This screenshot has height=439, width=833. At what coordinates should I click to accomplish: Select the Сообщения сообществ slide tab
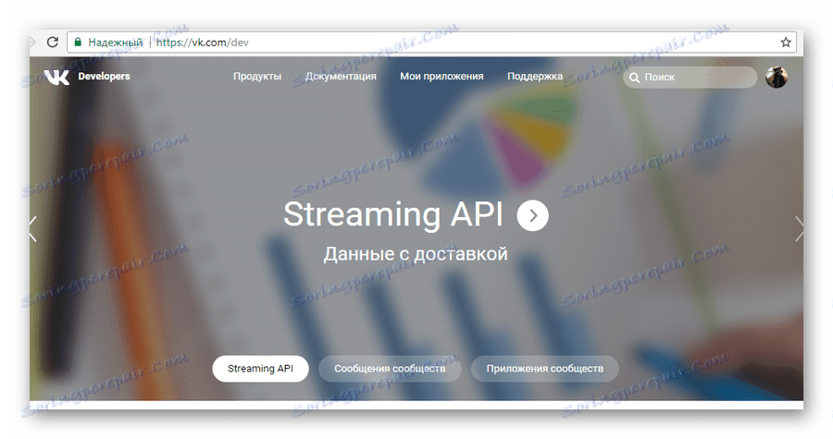390,369
